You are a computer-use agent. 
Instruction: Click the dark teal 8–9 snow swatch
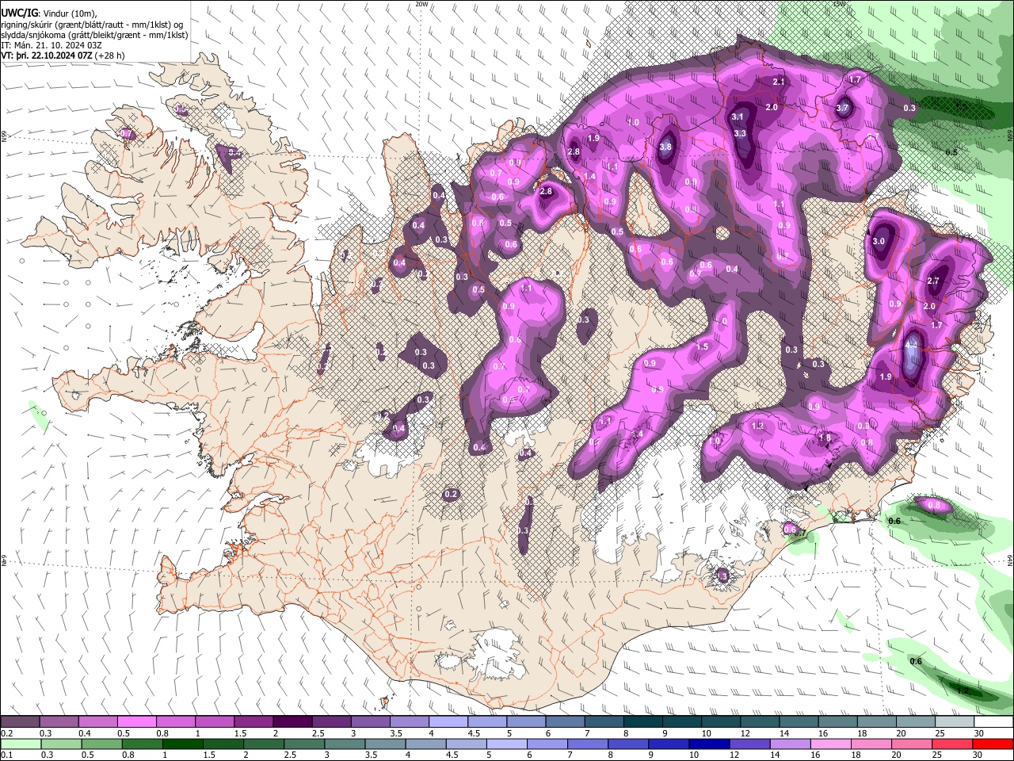(643, 722)
